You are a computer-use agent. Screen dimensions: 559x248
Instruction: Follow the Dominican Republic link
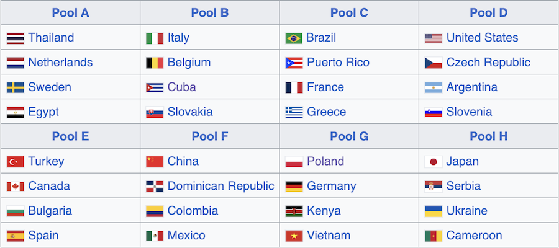click(x=220, y=186)
